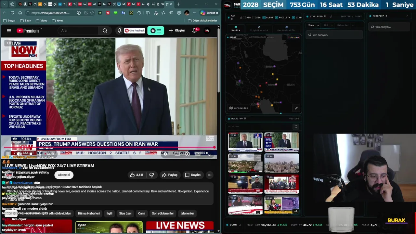Open Diğer sık kullanılanlar folder
Image resolution: width=416 pixels, height=234 pixels.
tap(202, 20)
